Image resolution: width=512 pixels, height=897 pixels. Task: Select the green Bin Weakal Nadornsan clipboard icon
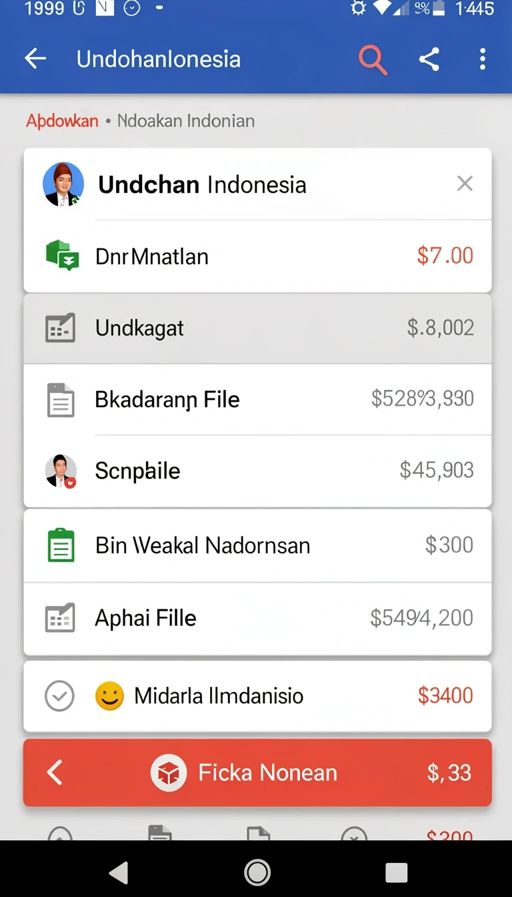[x=61, y=545]
